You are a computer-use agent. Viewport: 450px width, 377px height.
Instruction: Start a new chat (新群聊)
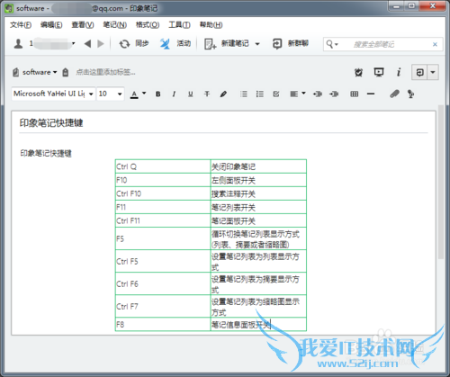[291, 44]
